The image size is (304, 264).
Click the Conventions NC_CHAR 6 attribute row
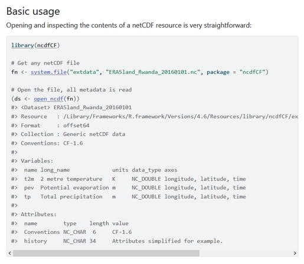(x=71, y=232)
